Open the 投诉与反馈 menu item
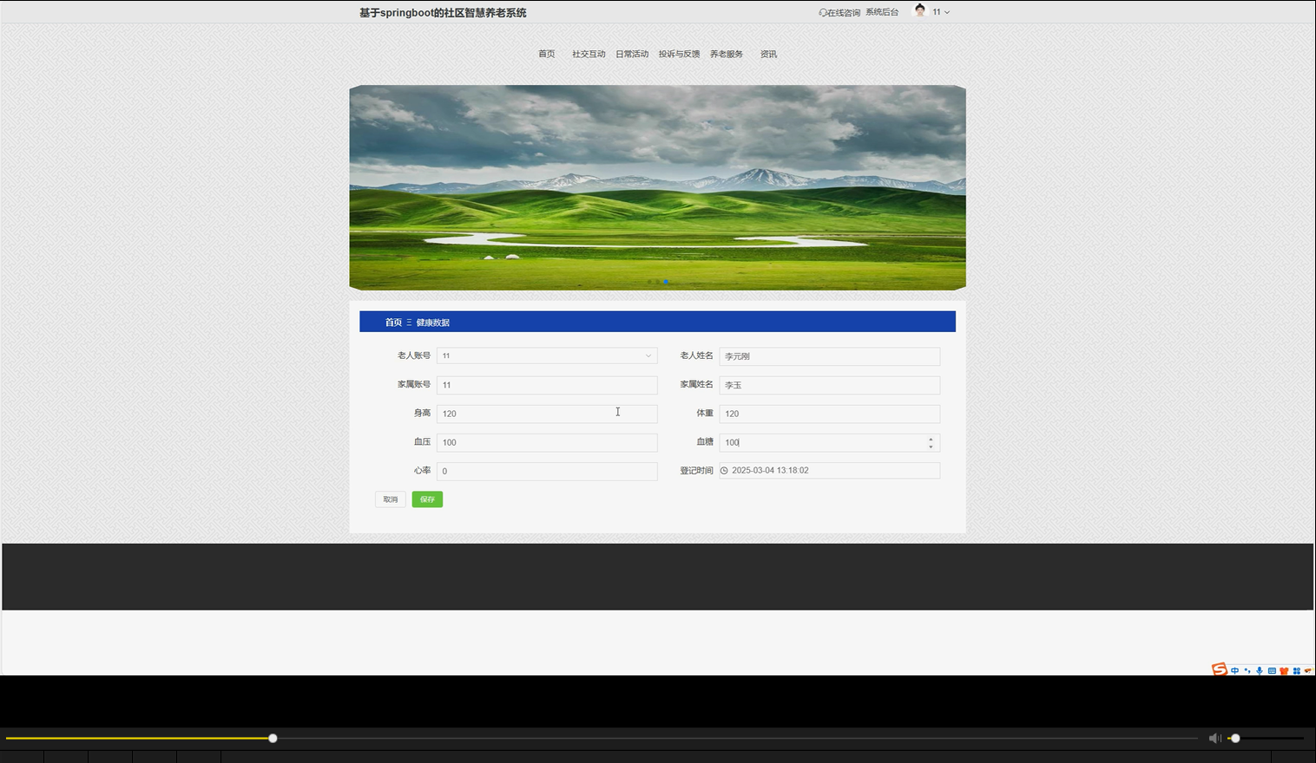Screen dimensions: 1316x763 679,54
